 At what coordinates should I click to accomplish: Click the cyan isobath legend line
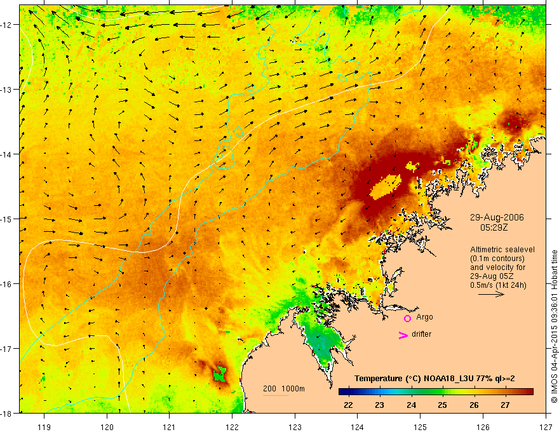point(276,395)
